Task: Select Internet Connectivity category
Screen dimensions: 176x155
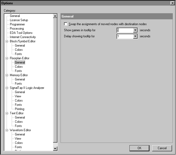Action: click(23, 37)
